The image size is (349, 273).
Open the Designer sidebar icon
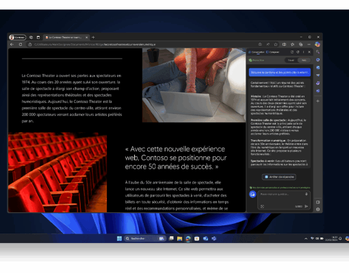point(318,83)
